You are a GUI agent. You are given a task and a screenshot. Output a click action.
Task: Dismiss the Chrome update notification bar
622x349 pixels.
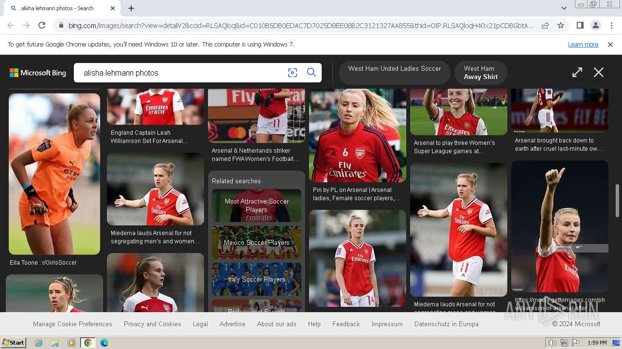(x=610, y=45)
